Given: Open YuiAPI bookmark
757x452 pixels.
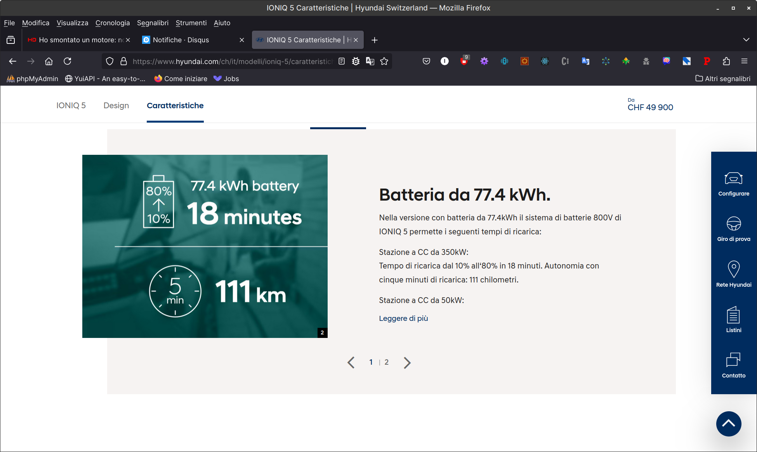Looking at the screenshot, I should tap(105, 79).
